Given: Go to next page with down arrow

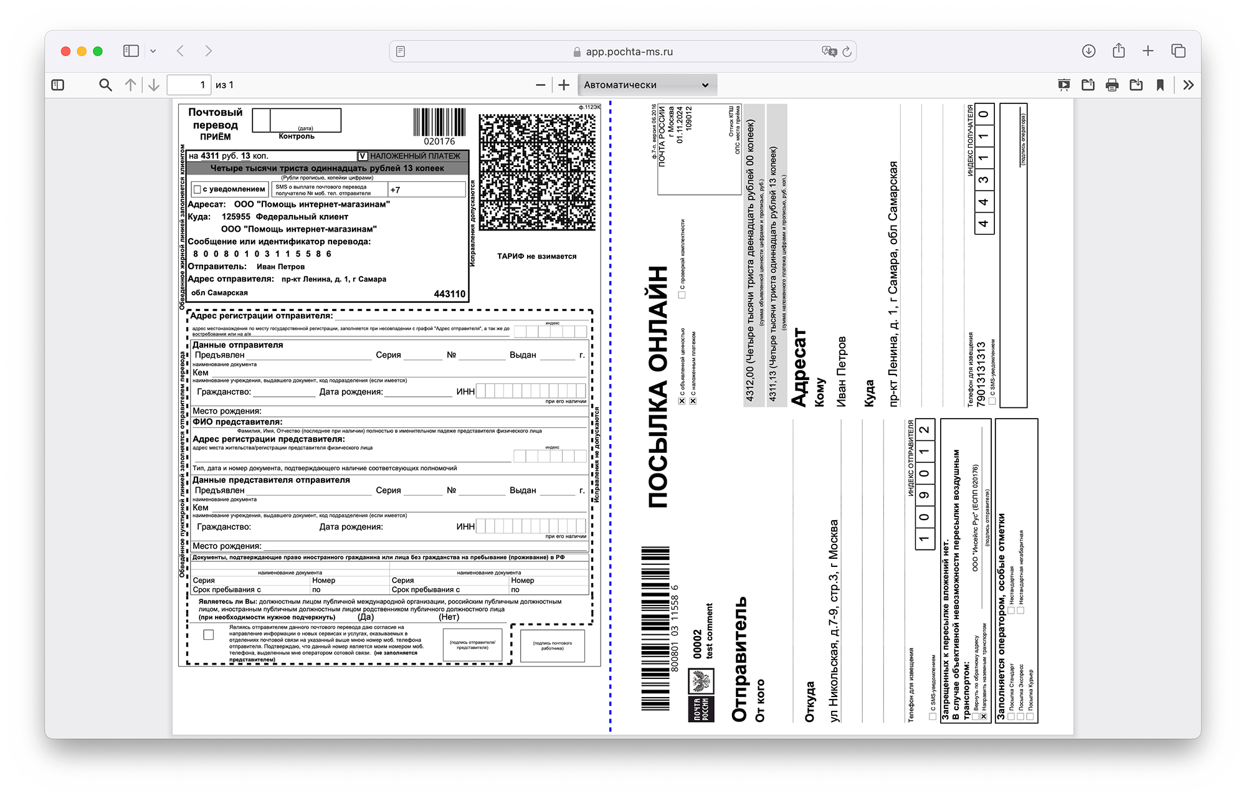Looking at the screenshot, I should pyautogui.click(x=154, y=85).
